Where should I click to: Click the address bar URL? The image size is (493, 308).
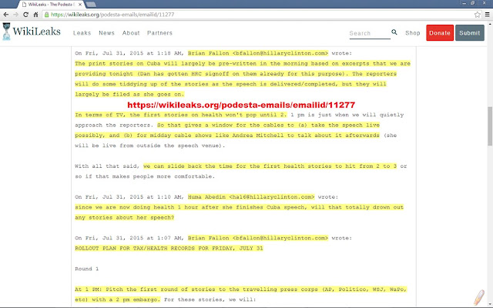[x=112, y=15]
